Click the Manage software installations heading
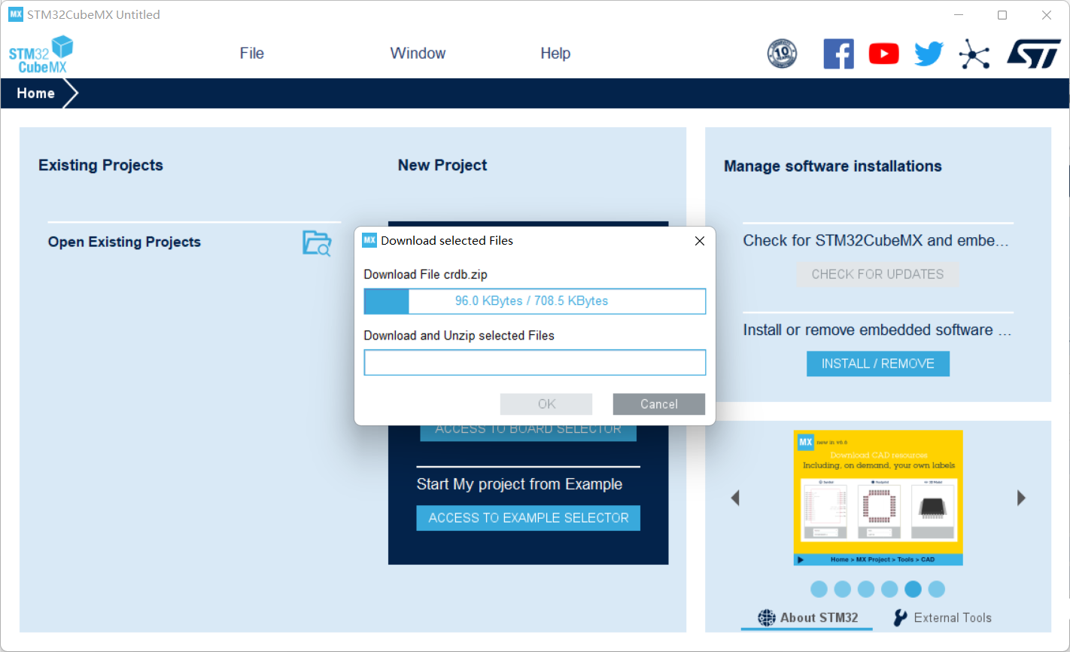1070x652 pixels. click(833, 166)
